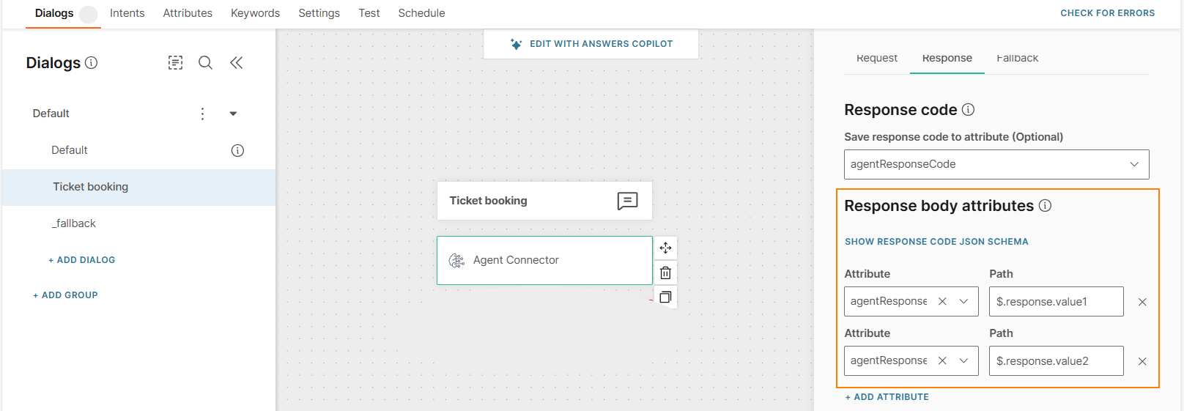Screen dimensions: 1184x411
Task: Remove the $.response.value2 attribute row
Action: [x=1142, y=361]
